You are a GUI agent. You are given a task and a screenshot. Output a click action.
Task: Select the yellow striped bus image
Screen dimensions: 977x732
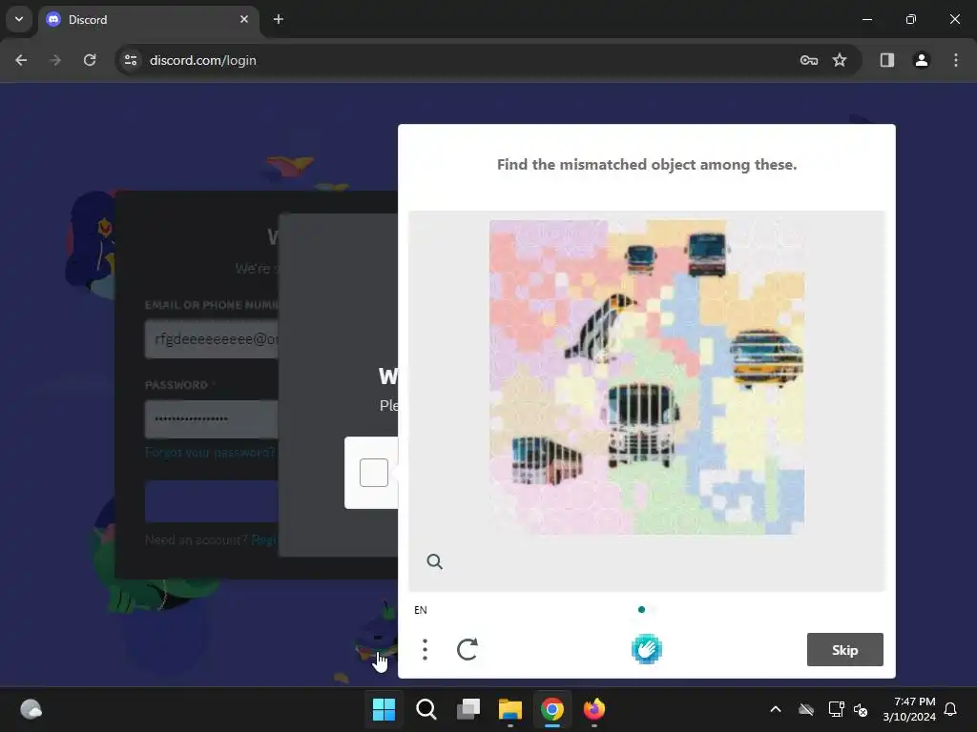coord(766,358)
